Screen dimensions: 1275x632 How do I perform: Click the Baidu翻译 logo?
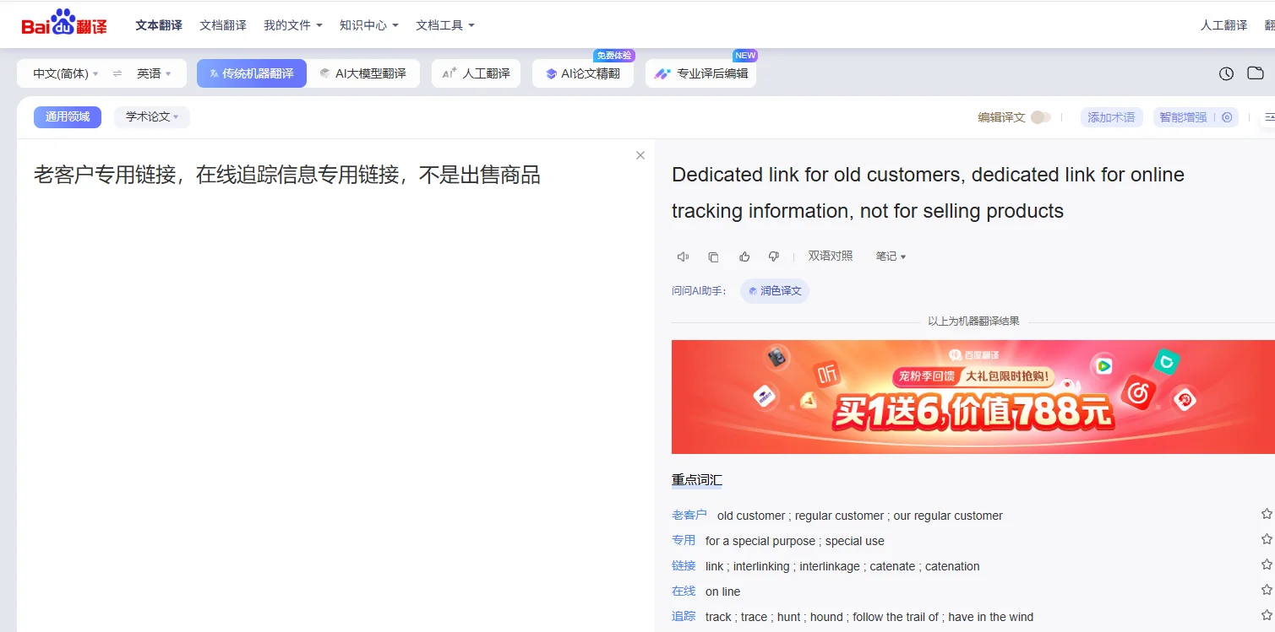[64, 24]
